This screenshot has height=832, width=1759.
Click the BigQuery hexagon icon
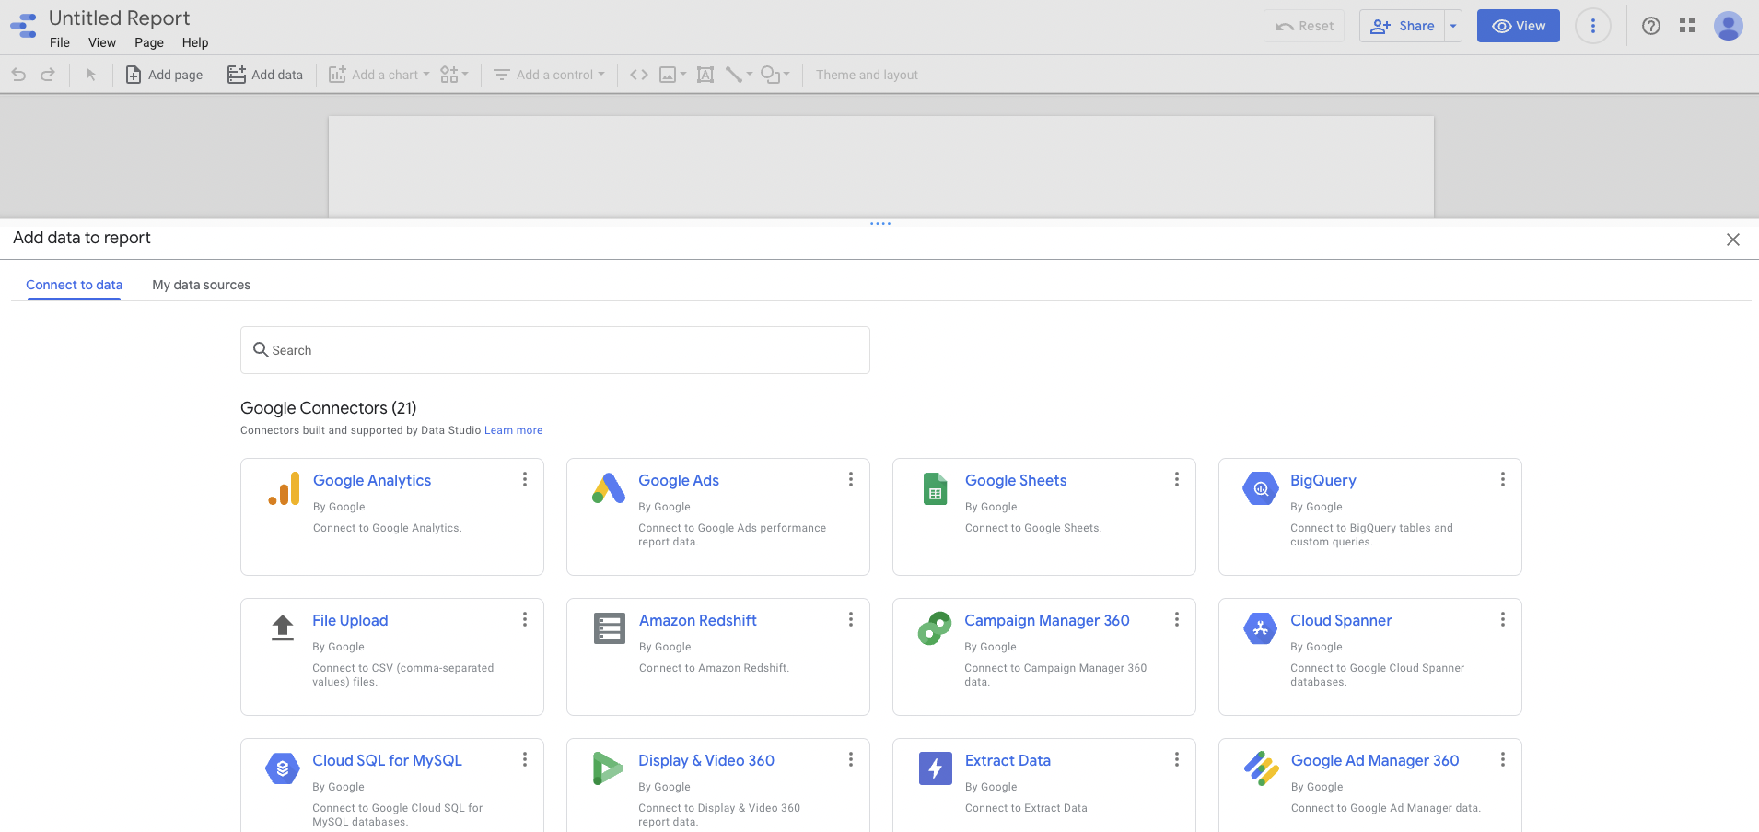coord(1261,488)
